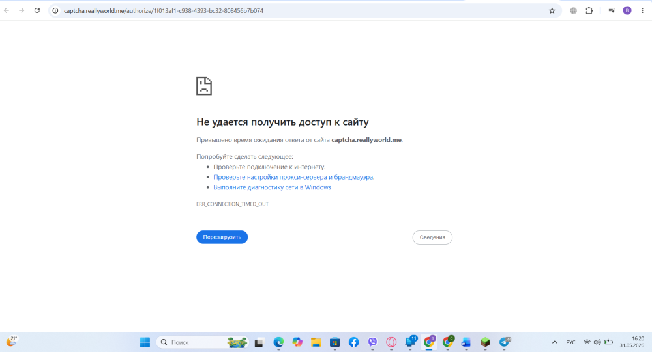Go back to the previous page
Image resolution: width=652 pixels, height=352 pixels.
point(7,11)
